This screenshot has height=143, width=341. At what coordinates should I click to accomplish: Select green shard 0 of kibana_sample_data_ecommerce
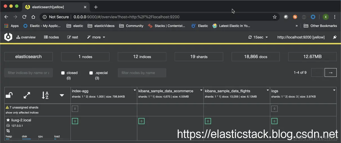coord(141,121)
